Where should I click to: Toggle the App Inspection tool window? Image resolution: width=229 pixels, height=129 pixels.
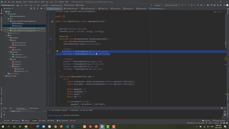coord(63,121)
